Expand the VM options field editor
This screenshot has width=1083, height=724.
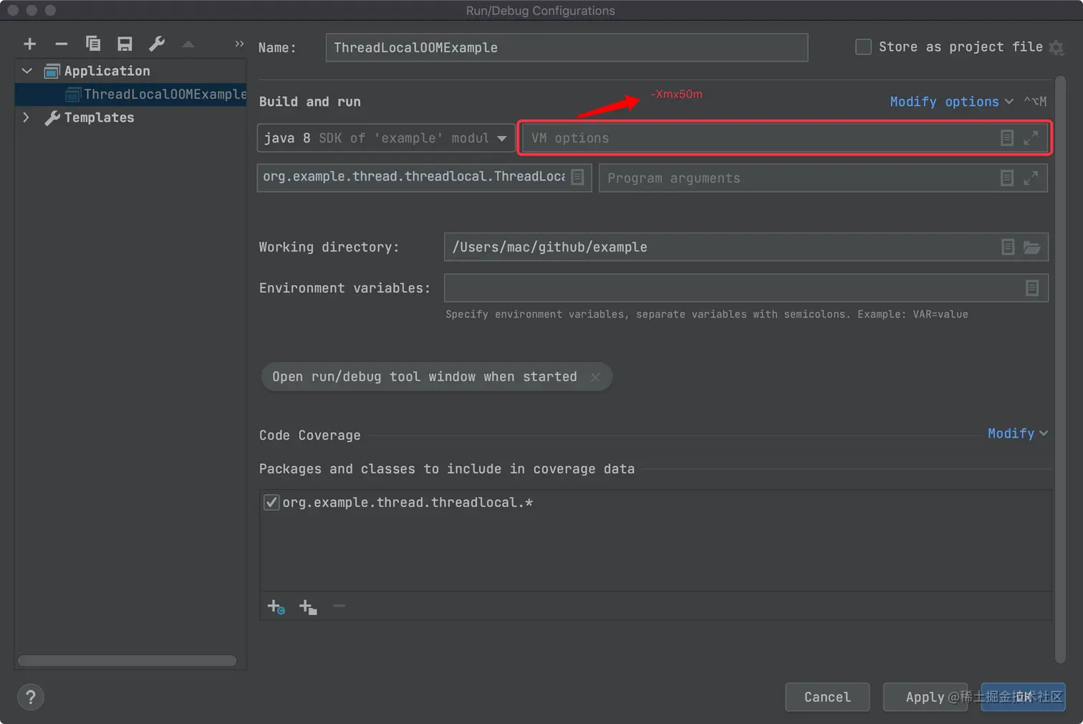1031,138
